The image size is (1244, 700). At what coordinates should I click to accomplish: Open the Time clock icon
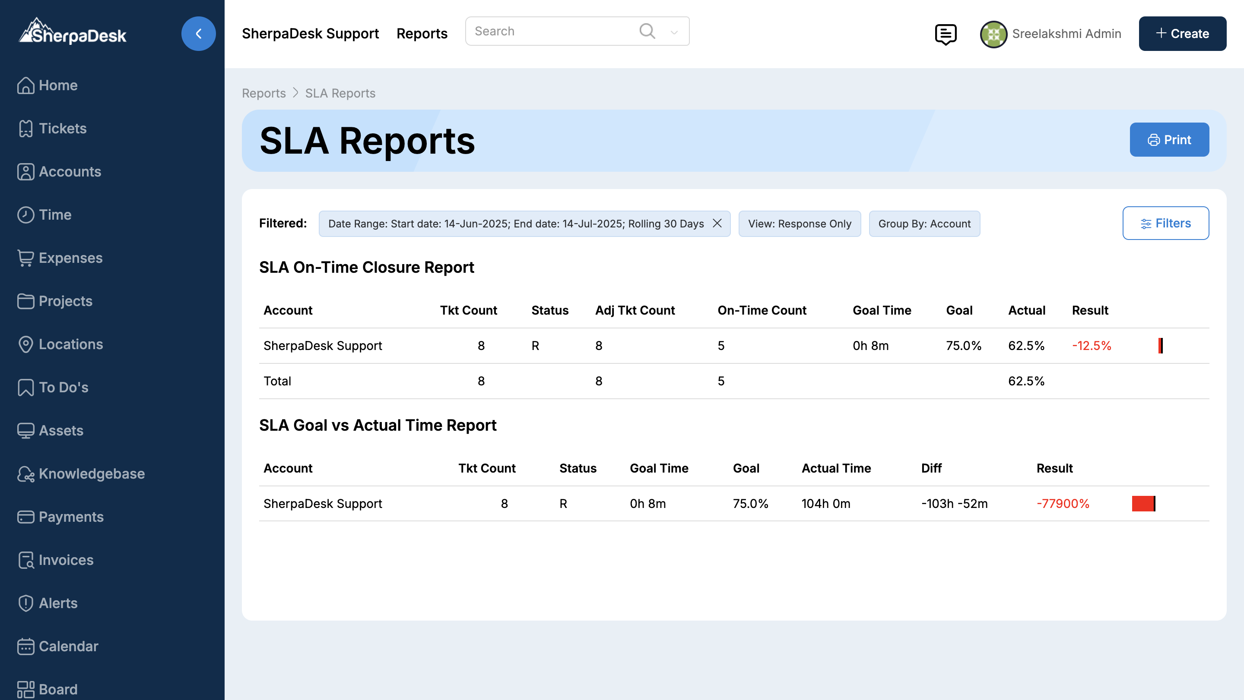pos(25,214)
